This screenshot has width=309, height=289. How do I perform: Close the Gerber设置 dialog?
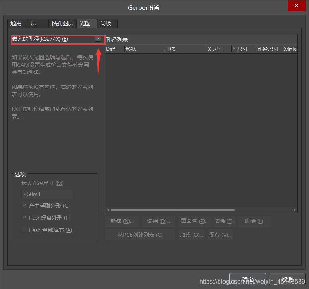(296, 6)
